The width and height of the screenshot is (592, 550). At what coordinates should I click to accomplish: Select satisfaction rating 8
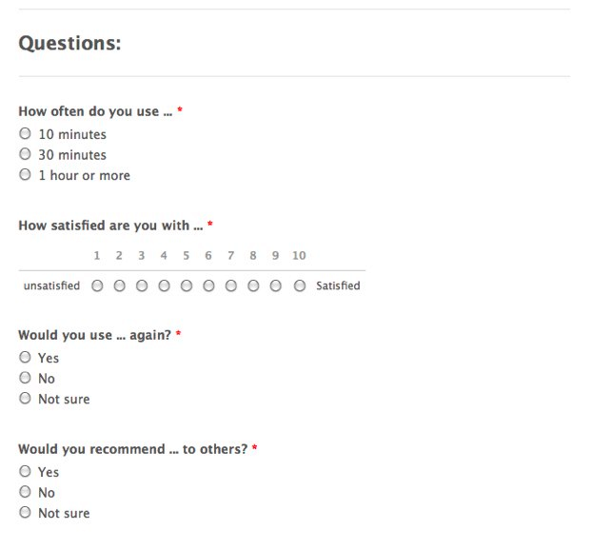pos(253,285)
